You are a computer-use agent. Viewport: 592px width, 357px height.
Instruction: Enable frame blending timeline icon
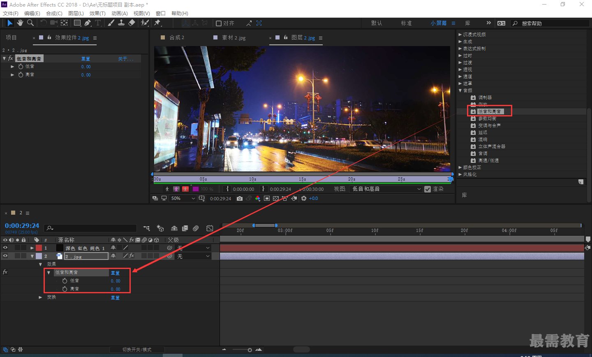[185, 228]
